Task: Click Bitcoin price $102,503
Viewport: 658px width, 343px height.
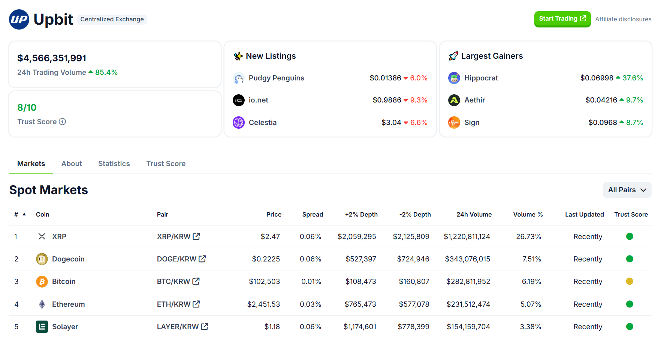Action: coord(265,281)
